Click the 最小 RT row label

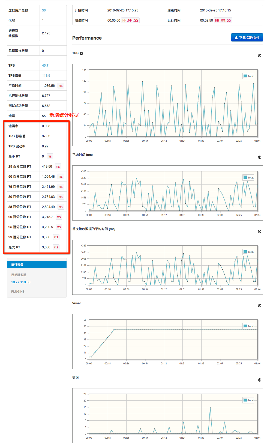pos(14,156)
